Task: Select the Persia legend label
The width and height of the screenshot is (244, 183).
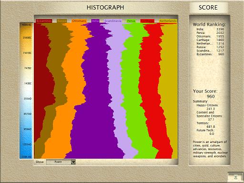Action: coord(131,21)
